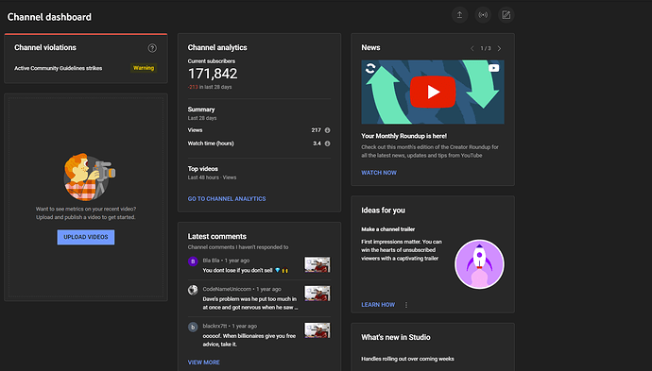The image size is (652, 371).
Task: Go to next News item arrow
Action: (500, 48)
